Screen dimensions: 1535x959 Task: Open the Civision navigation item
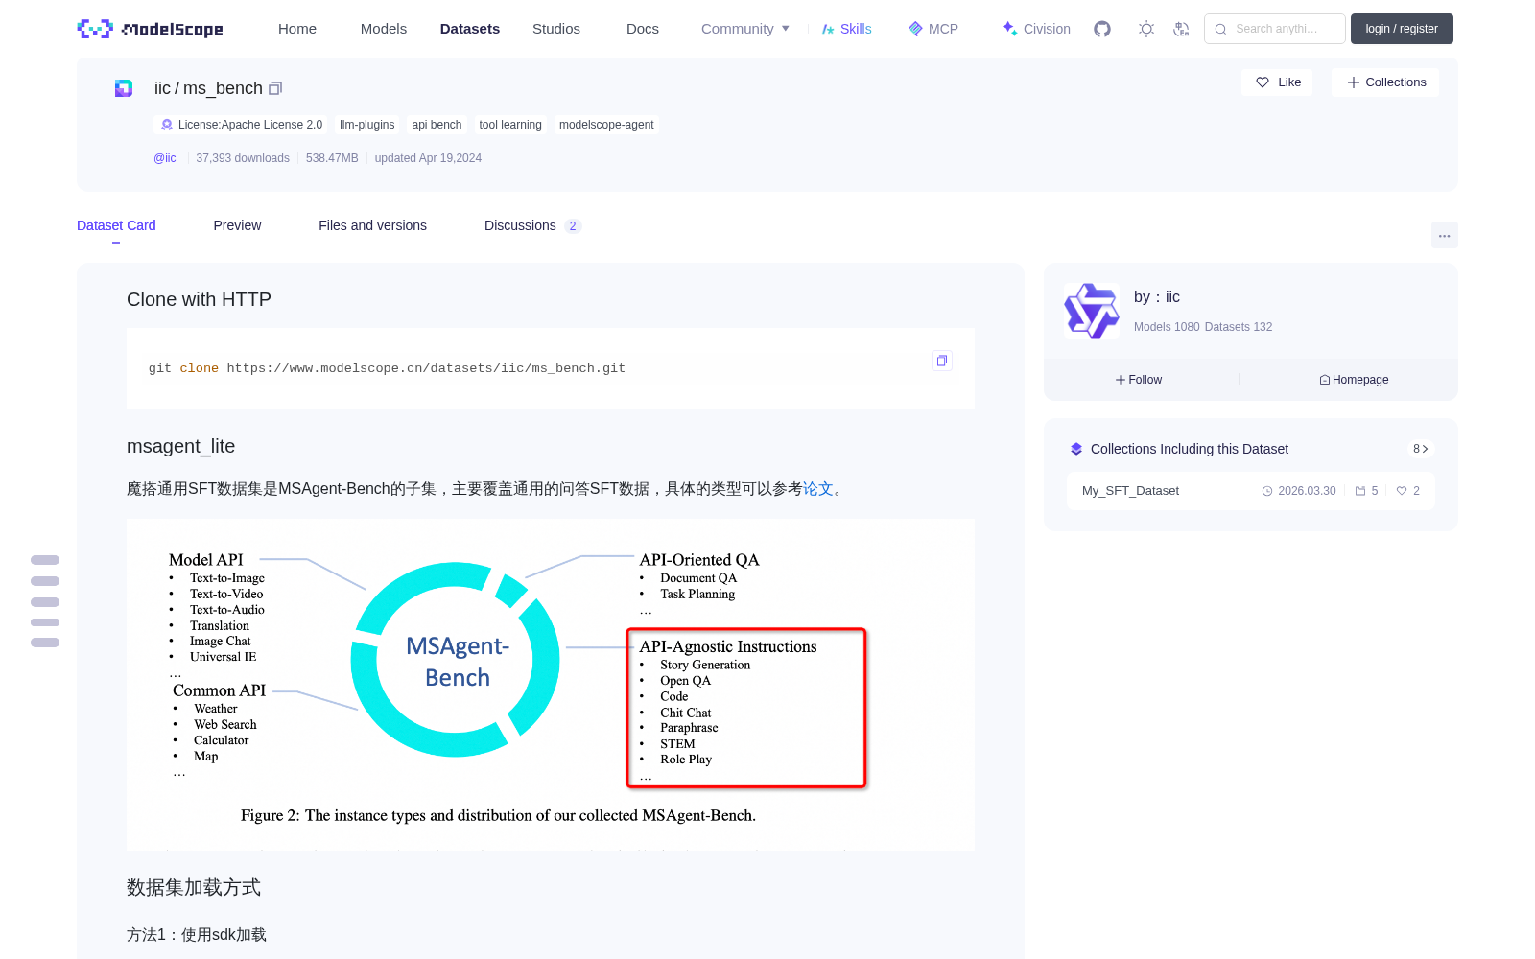tap(1036, 29)
